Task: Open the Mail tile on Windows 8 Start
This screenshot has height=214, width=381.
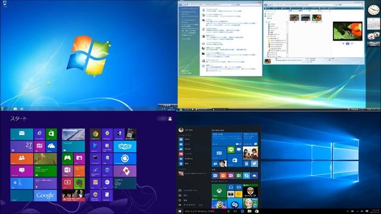Action: 21,134
